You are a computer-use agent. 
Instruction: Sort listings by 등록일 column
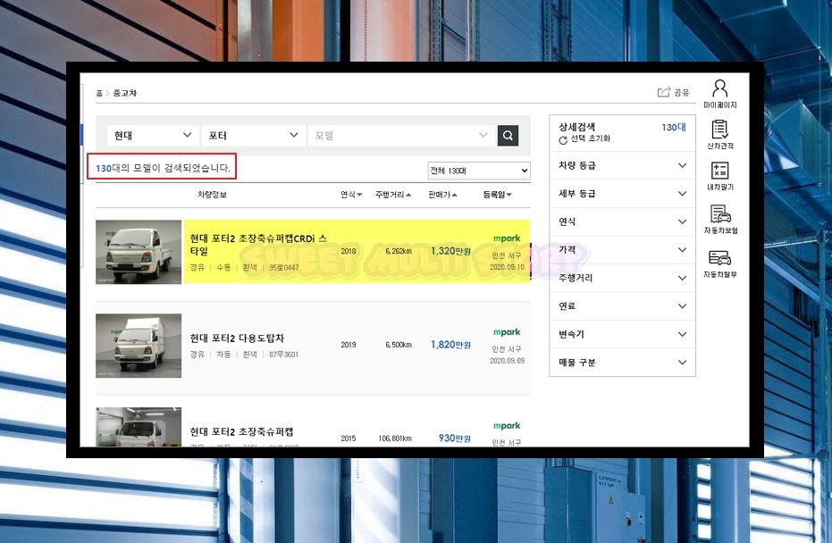tap(497, 195)
